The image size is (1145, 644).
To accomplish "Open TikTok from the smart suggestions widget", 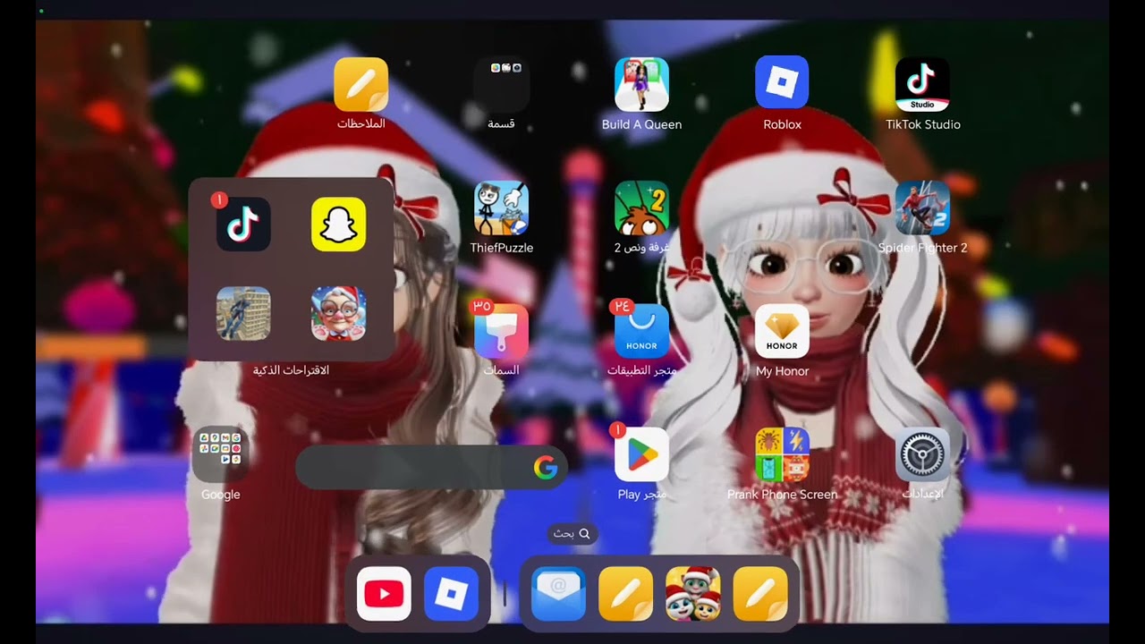I will [243, 225].
